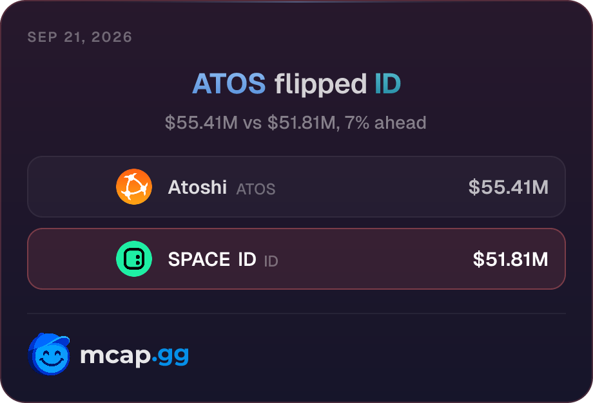Click Atoshi's $55.41M market cap value
Image resolution: width=593 pixels, height=403 pixels.
(x=509, y=187)
